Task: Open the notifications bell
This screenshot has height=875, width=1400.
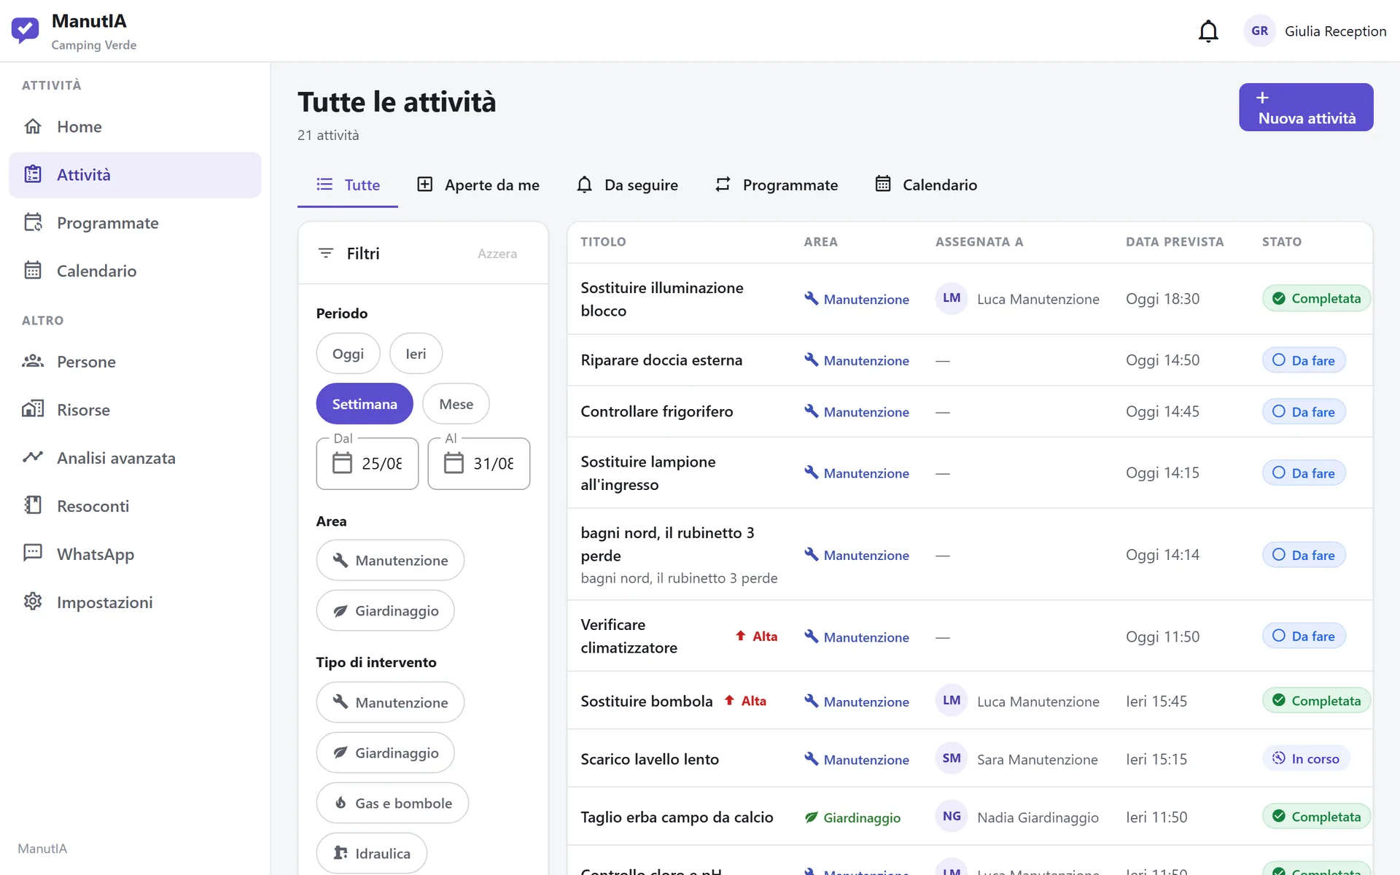Action: click(x=1208, y=31)
